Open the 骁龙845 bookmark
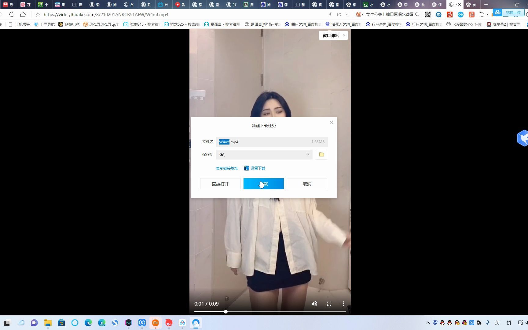 coord(141,24)
